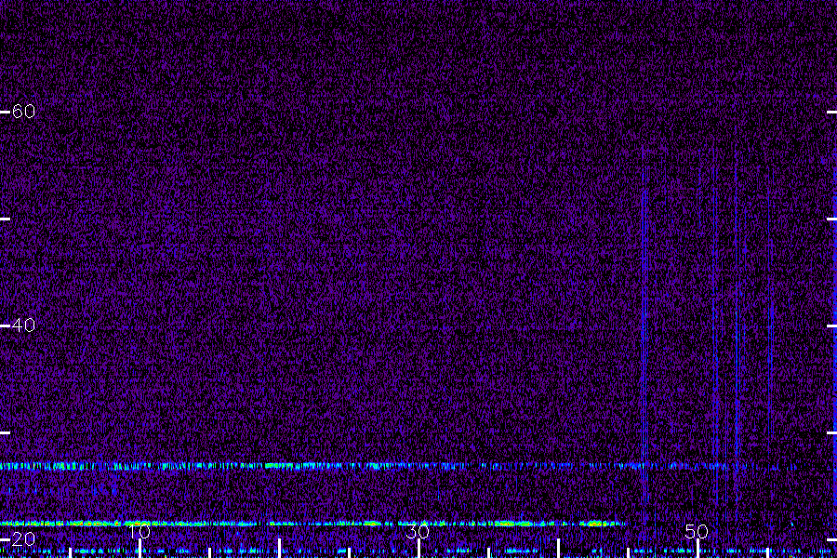Click the "60" vertical axis label
The image size is (837, 558).
23,111
